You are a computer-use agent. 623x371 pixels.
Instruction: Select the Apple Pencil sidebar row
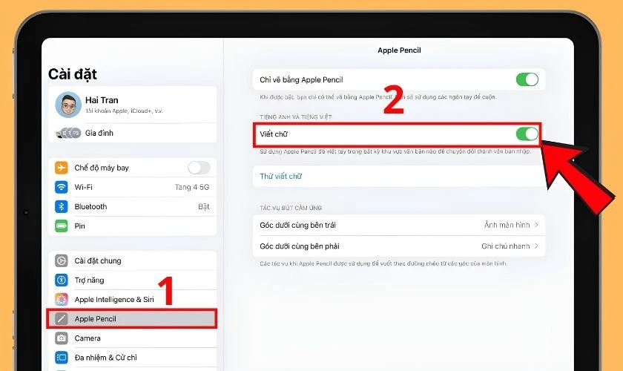[132, 319]
